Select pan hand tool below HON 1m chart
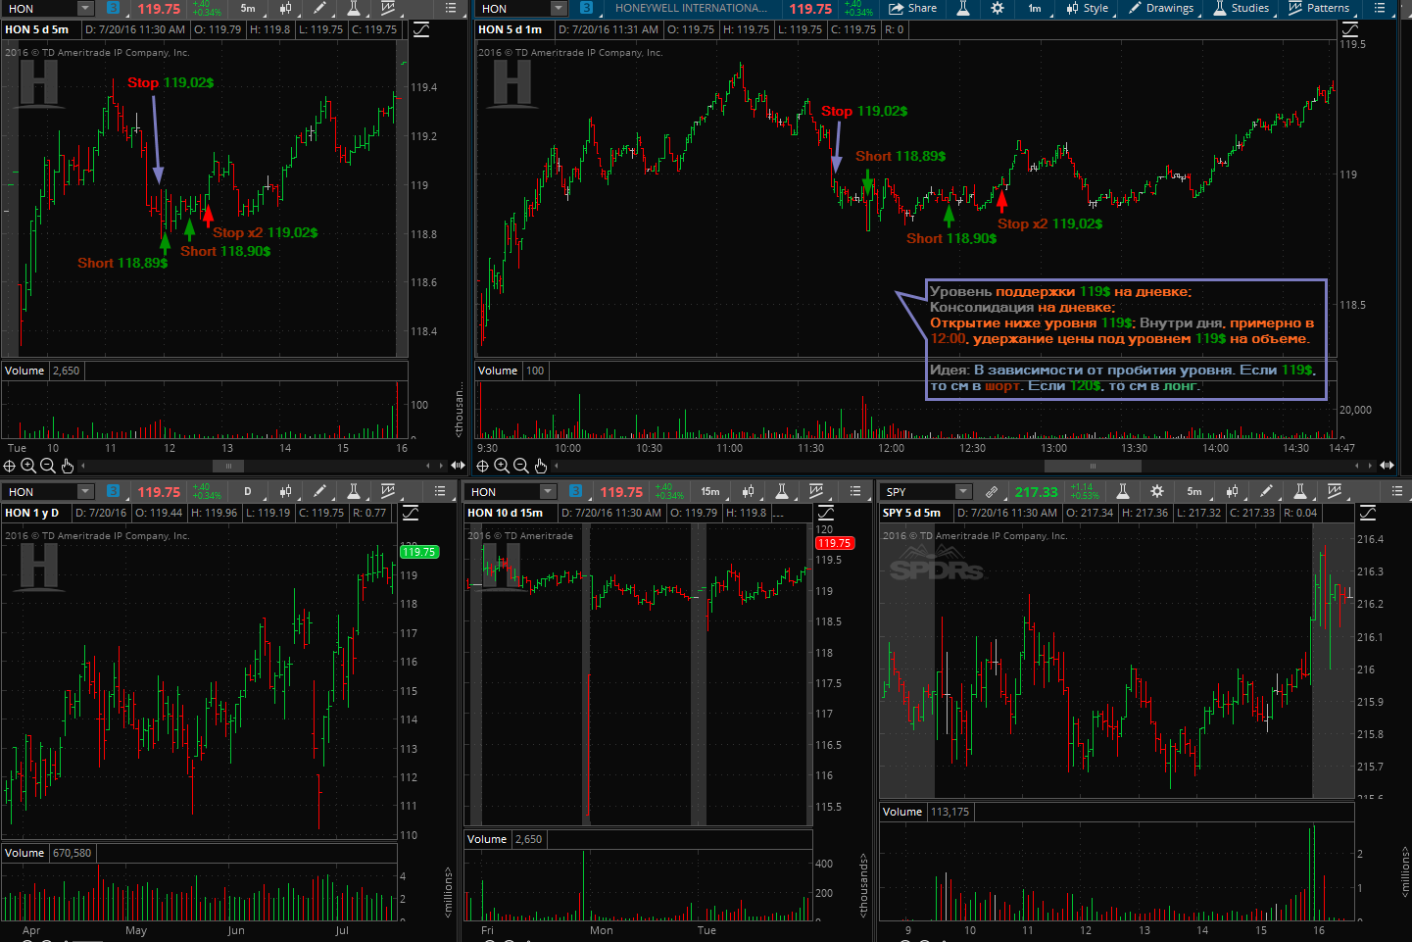1412x942 pixels. tap(541, 466)
